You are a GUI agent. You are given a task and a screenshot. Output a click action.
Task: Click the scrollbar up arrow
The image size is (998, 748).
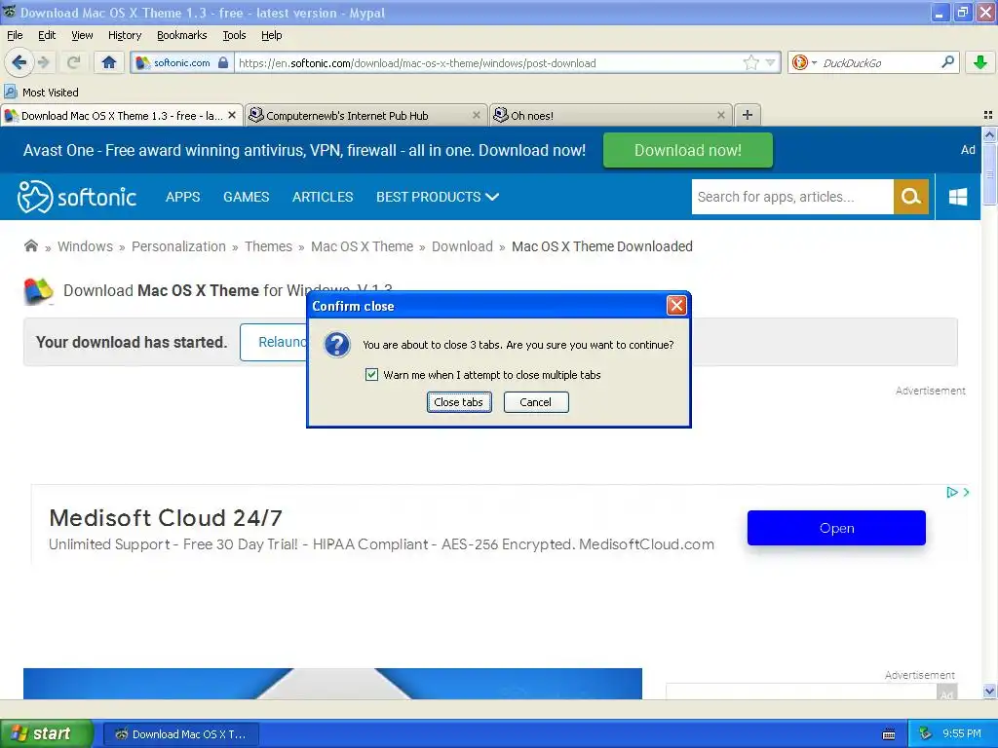989,134
